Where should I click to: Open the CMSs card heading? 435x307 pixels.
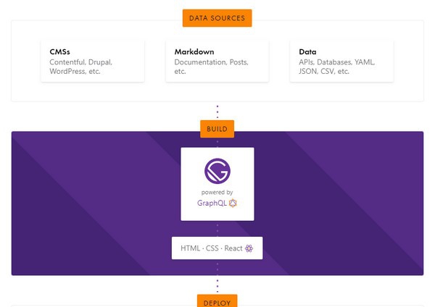[x=59, y=52]
